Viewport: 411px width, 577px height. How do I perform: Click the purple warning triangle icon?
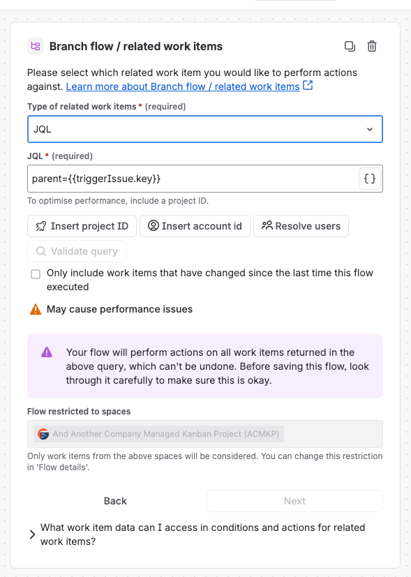click(x=47, y=352)
